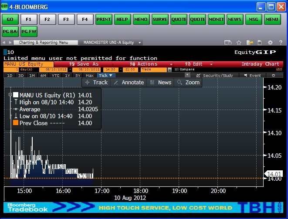The height and width of the screenshot is (219, 288).
Task: Open the 95) Save As menu
Action: pyautogui.click(x=83, y=64)
